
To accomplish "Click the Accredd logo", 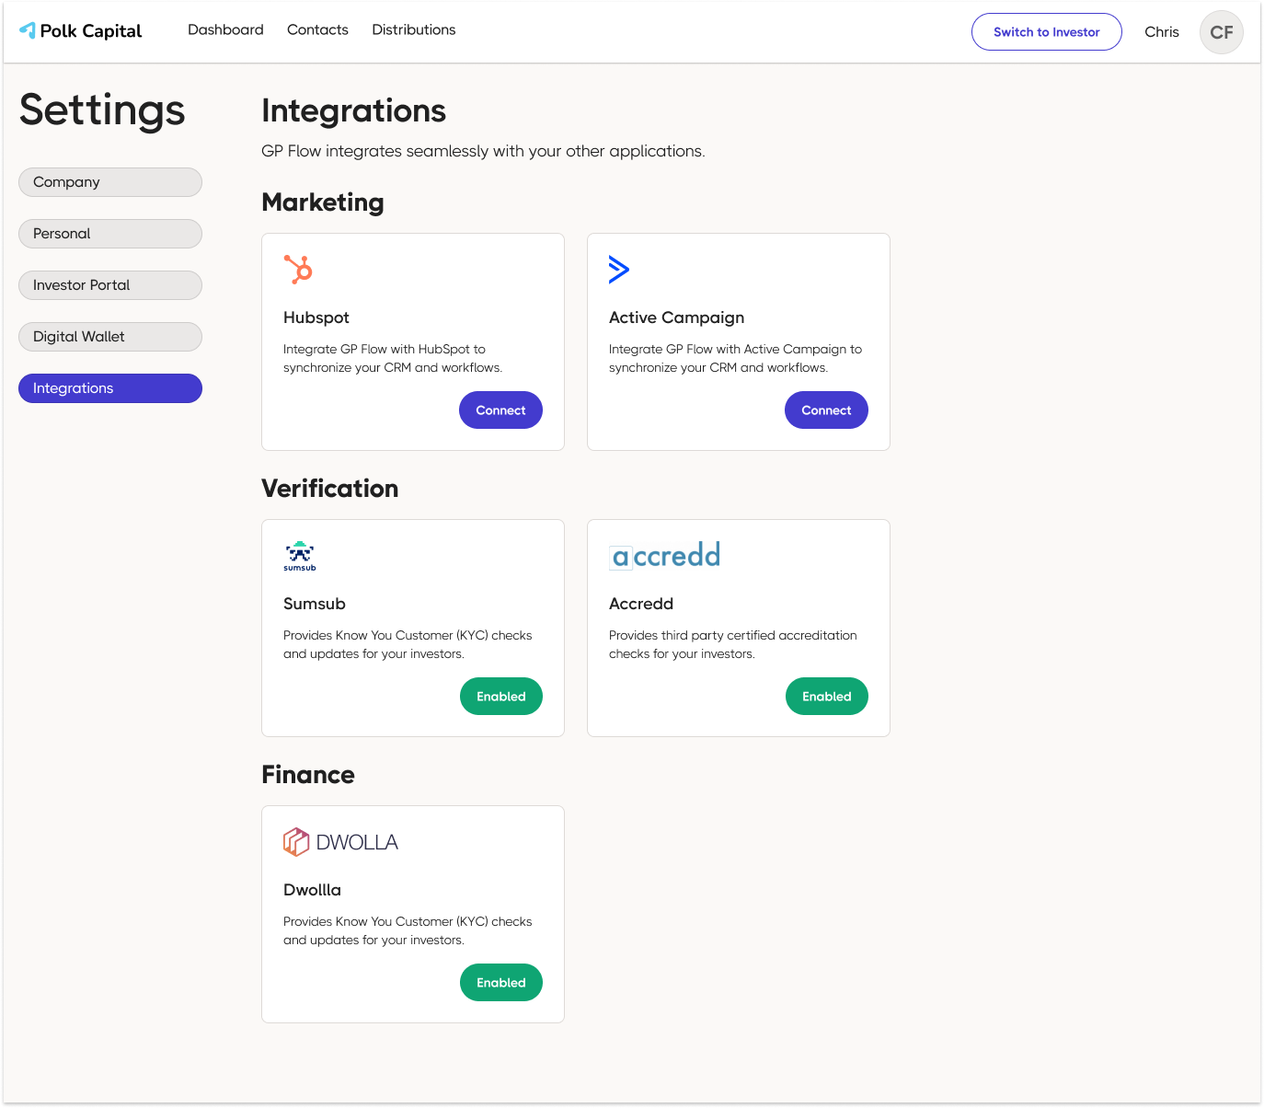I will tap(665, 555).
